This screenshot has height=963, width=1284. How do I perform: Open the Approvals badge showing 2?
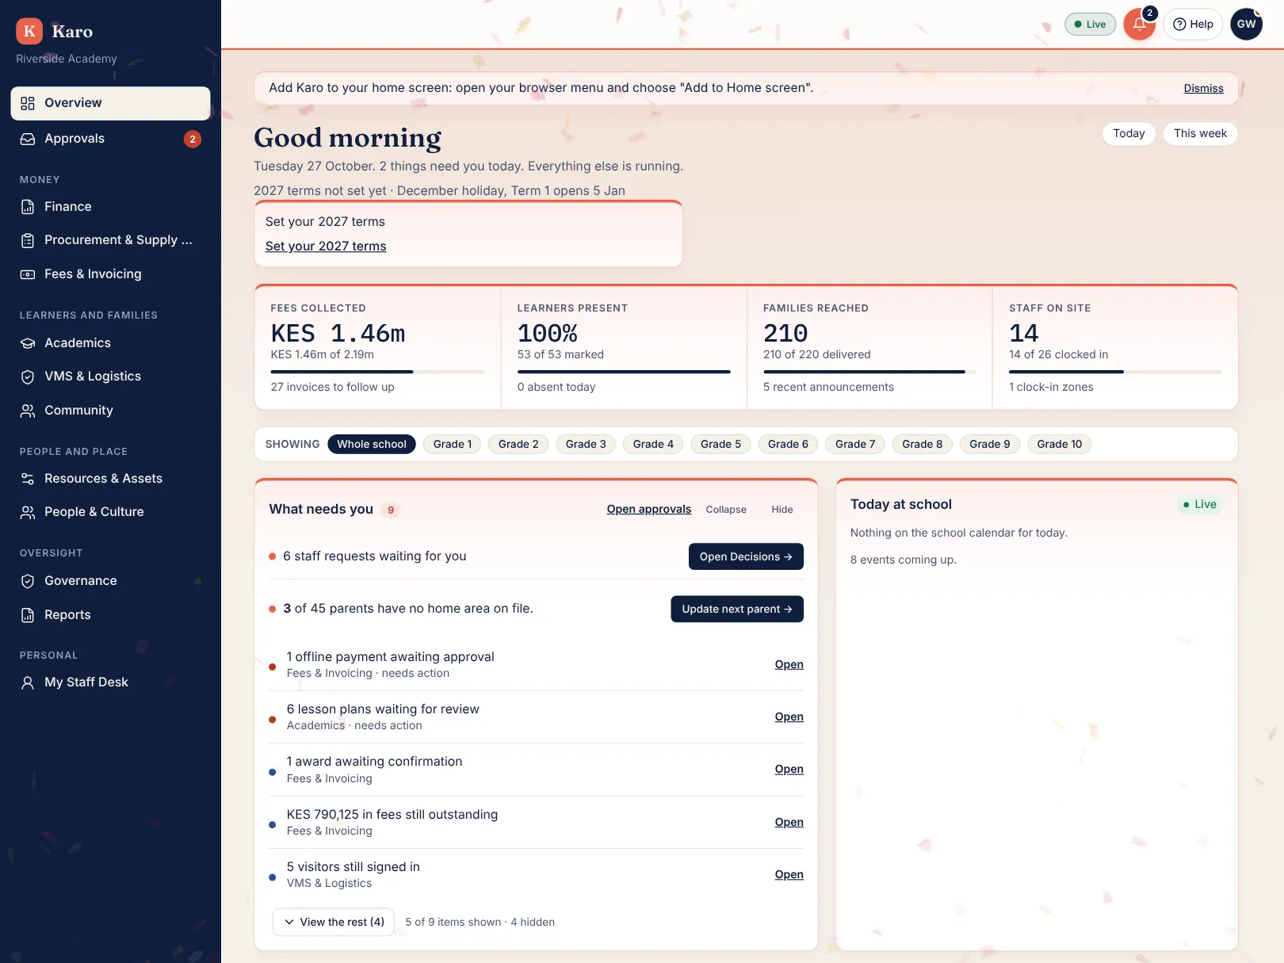click(x=193, y=139)
